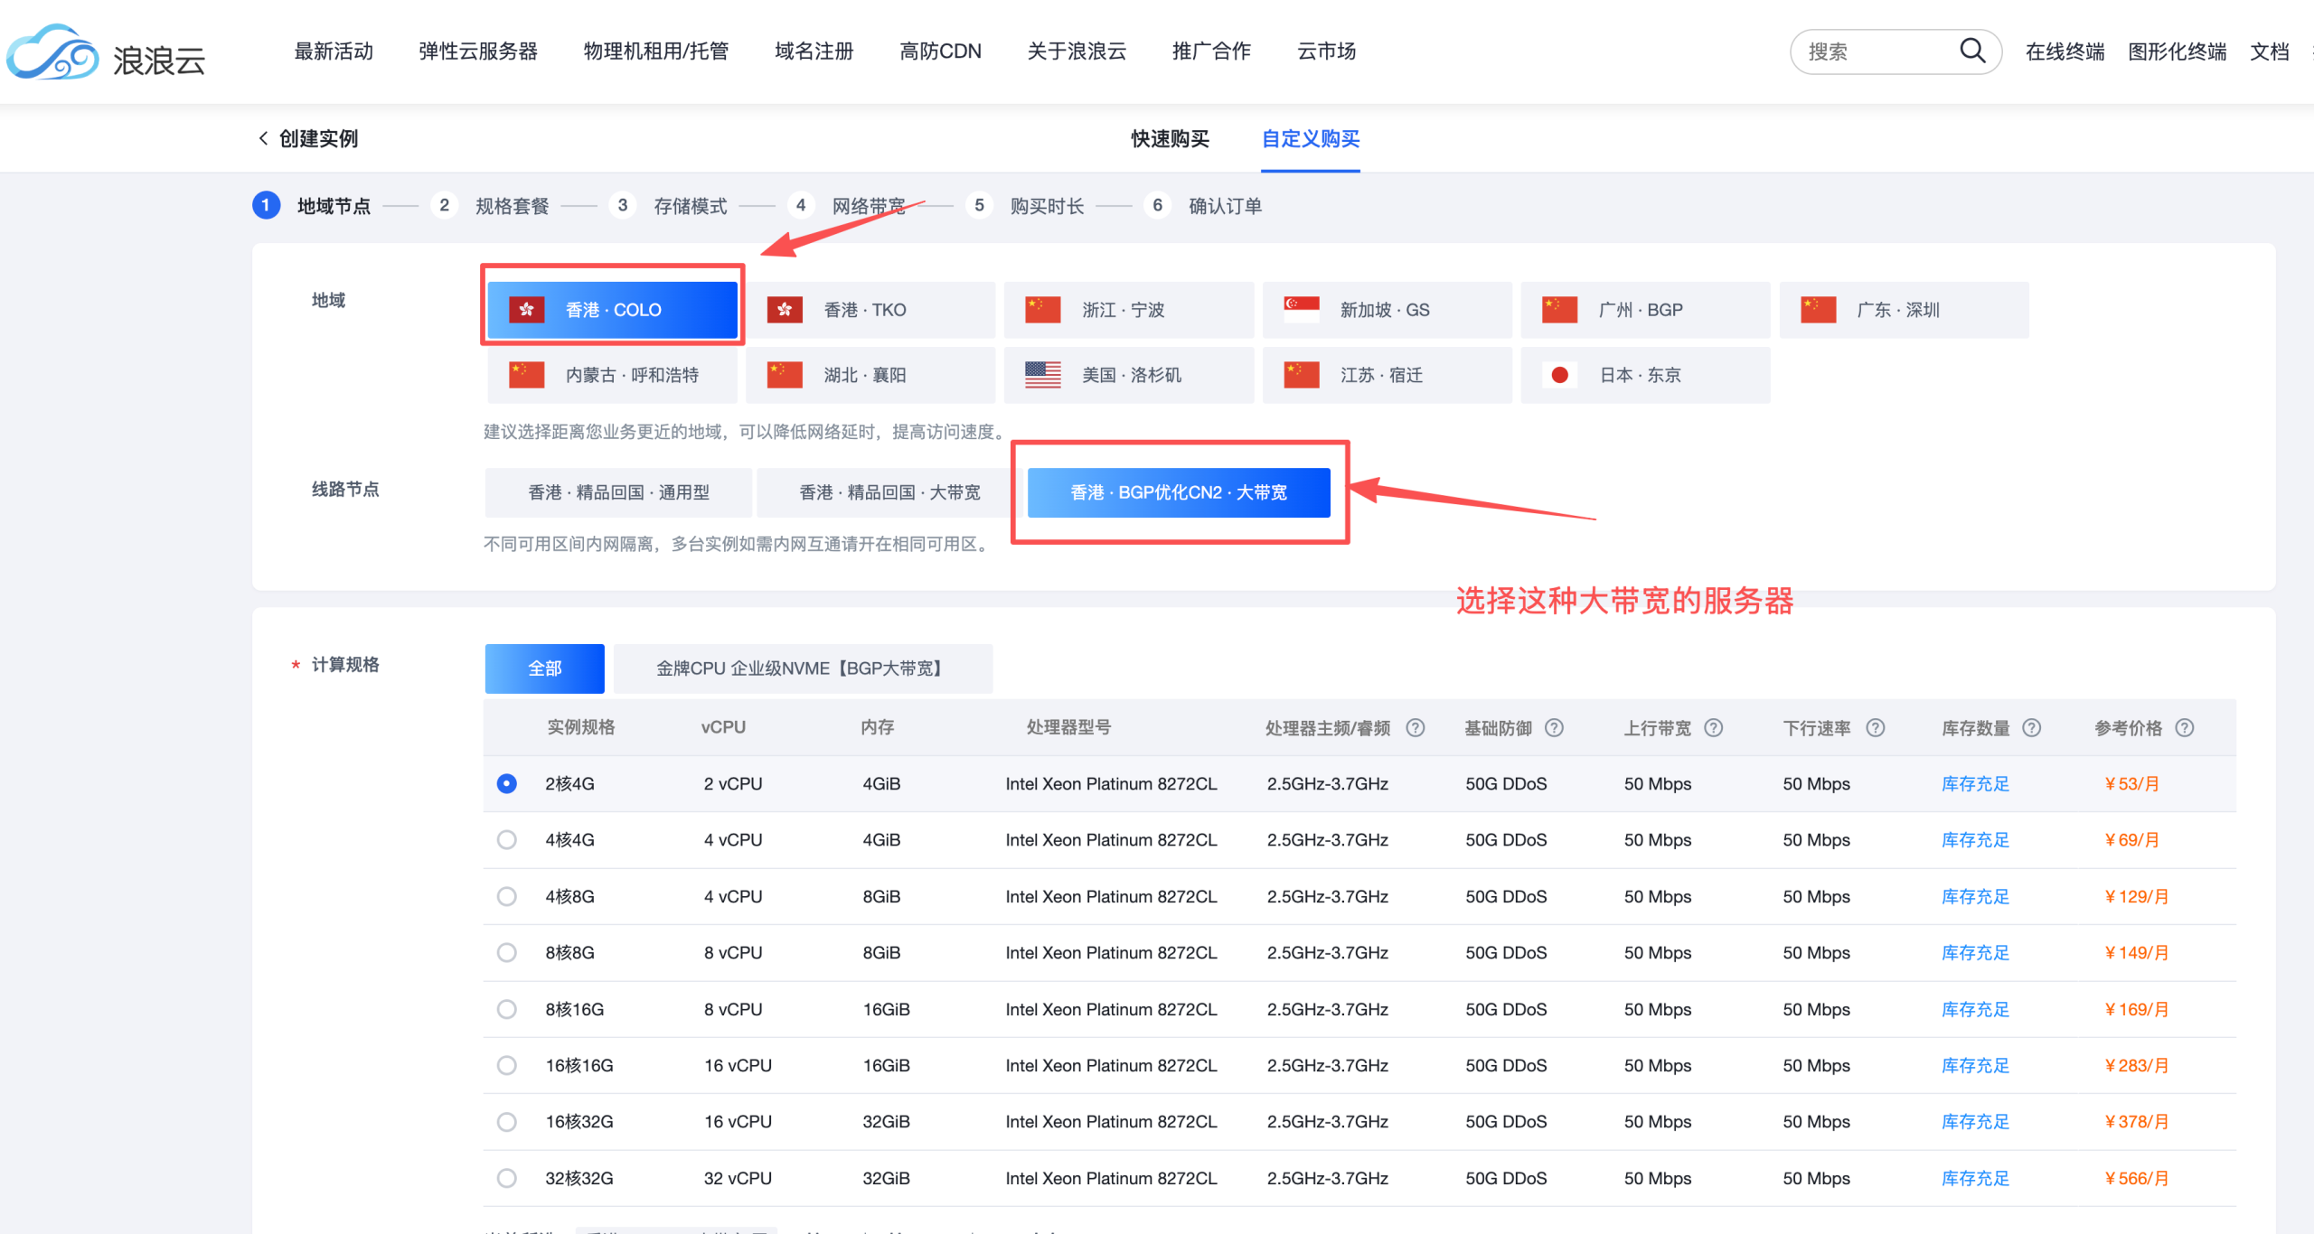Open the 推广合作 menu
This screenshot has width=2314, height=1234.
(1211, 51)
